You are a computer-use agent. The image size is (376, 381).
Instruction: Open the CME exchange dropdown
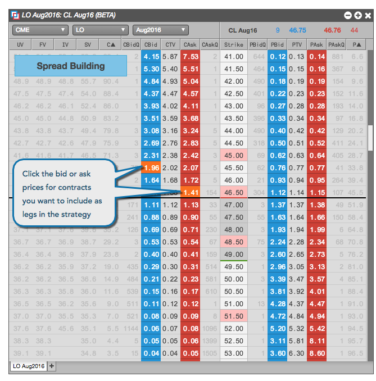point(40,30)
